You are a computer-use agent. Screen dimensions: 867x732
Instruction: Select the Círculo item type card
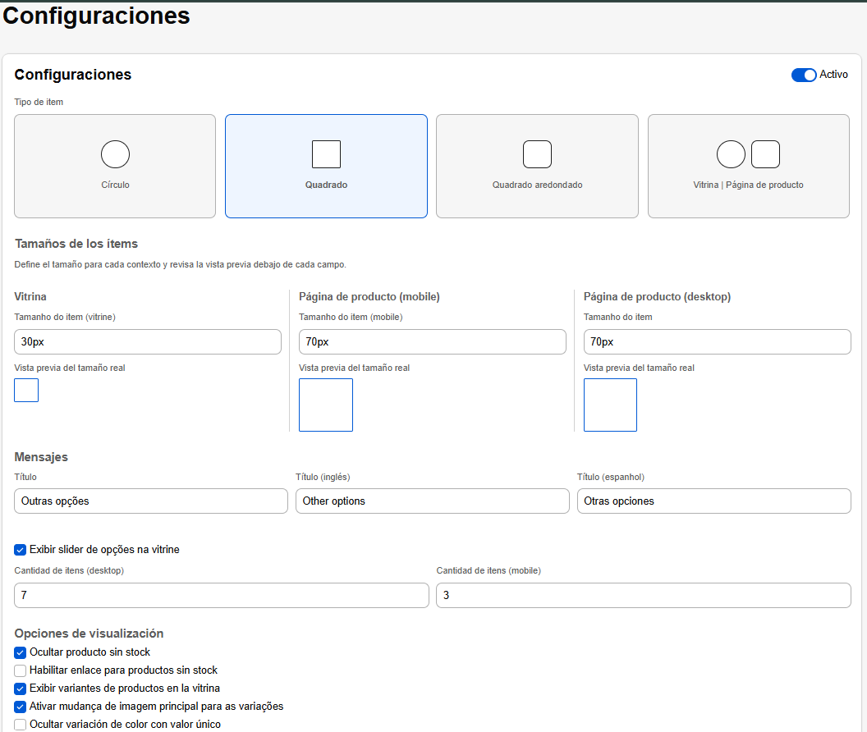[115, 166]
